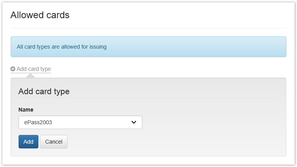
Task: Click the Allowed cards page heading
Action: click(x=40, y=15)
